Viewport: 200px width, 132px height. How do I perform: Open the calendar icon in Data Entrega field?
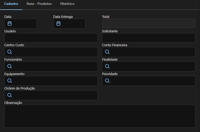[x=58, y=24]
